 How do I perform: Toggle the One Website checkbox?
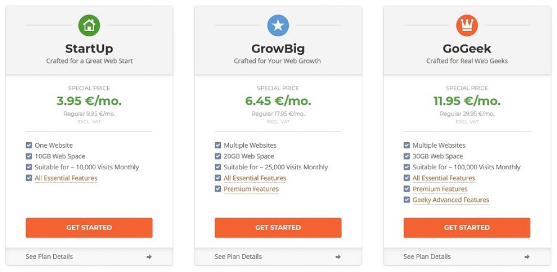coord(29,145)
